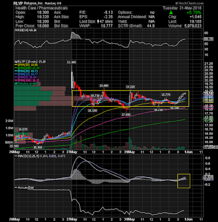The width and height of the screenshot is (218, 222).
Task: Click the 26May label on bottom axis
Action: pyautogui.click(x=14, y=219)
